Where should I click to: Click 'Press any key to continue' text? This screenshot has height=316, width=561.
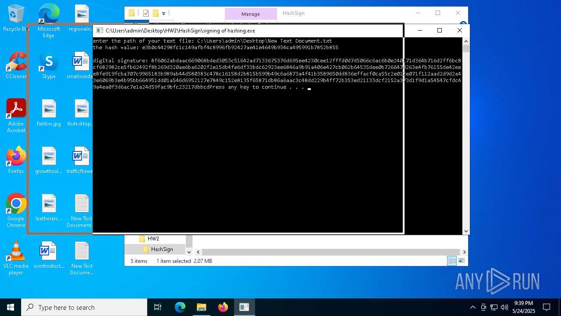tap(257, 87)
